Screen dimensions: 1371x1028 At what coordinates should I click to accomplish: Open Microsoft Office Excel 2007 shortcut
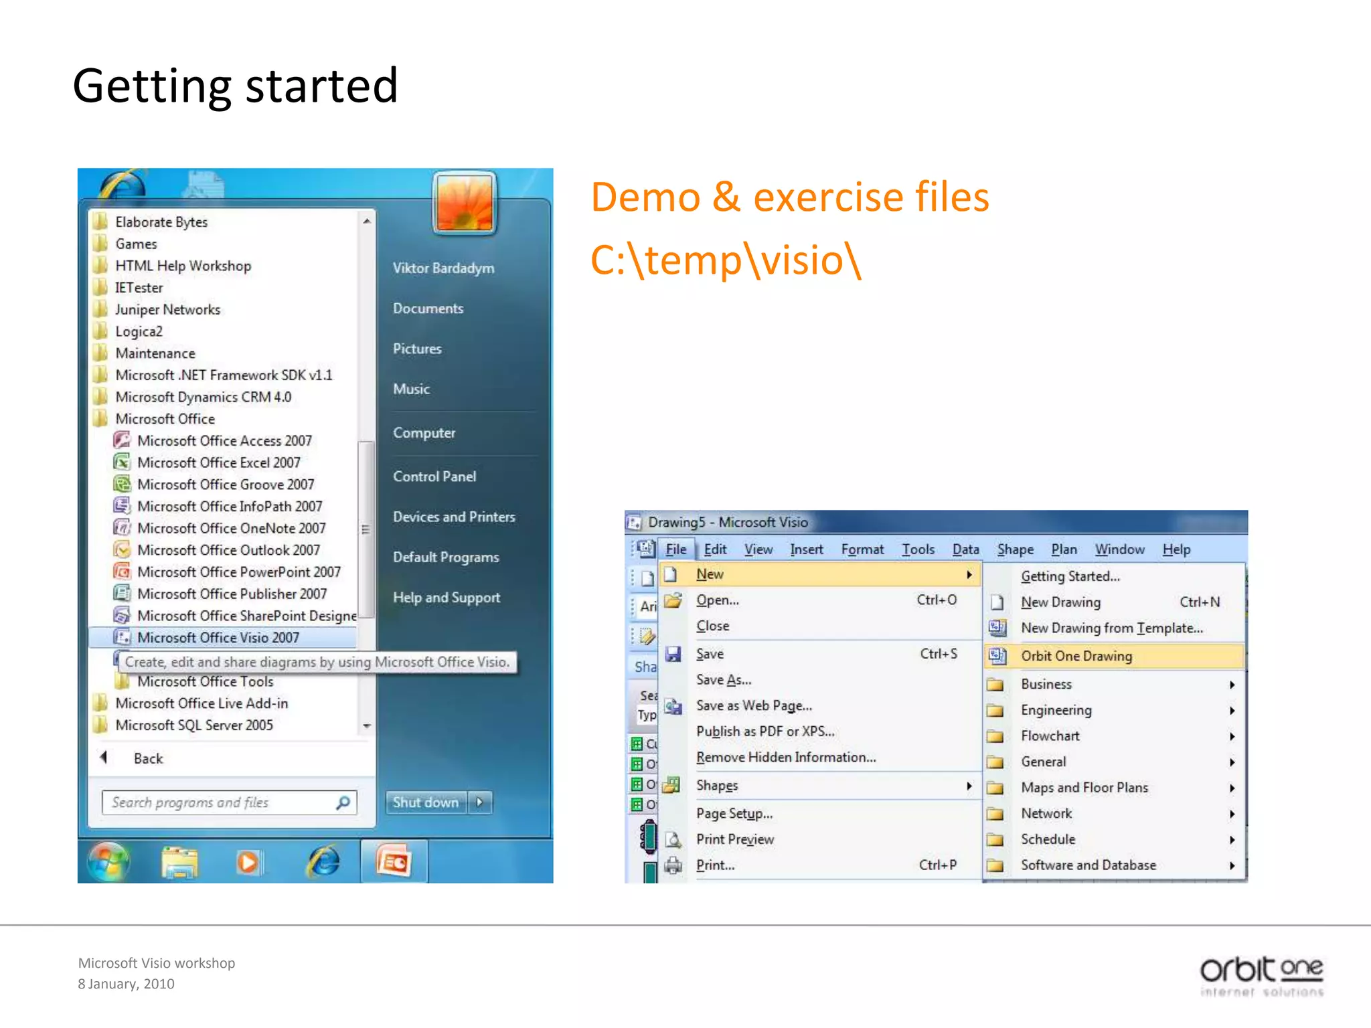[x=218, y=462]
